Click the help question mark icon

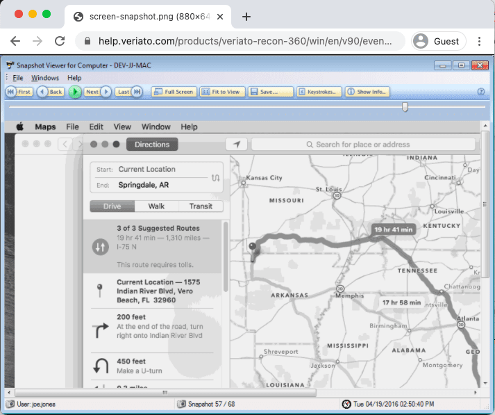pyautogui.click(x=481, y=92)
